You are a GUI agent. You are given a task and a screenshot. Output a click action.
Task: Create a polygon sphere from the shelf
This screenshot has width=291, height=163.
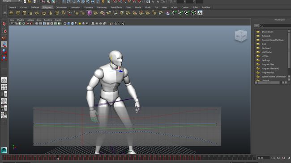(11, 13)
